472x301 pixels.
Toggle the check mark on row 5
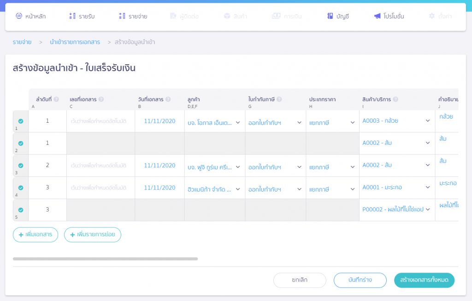21,210
